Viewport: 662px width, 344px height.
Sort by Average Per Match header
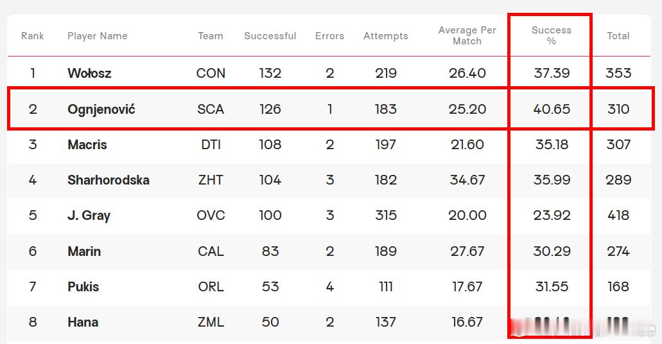coord(467,35)
